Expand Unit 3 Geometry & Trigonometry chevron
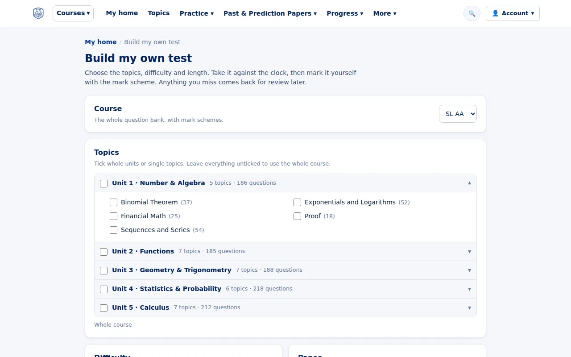The height and width of the screenshot is (357, 571). 469,270
